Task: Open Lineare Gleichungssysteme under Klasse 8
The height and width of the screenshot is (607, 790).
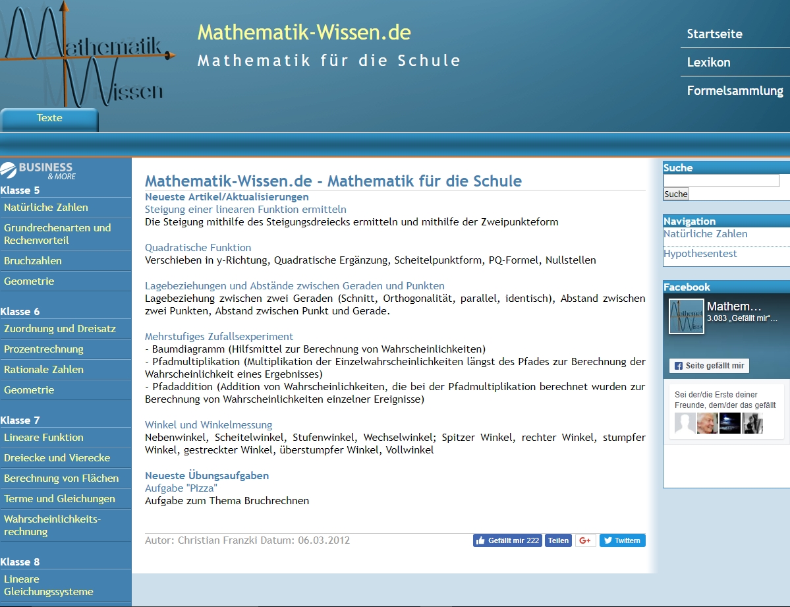Action: pos(65,585)
